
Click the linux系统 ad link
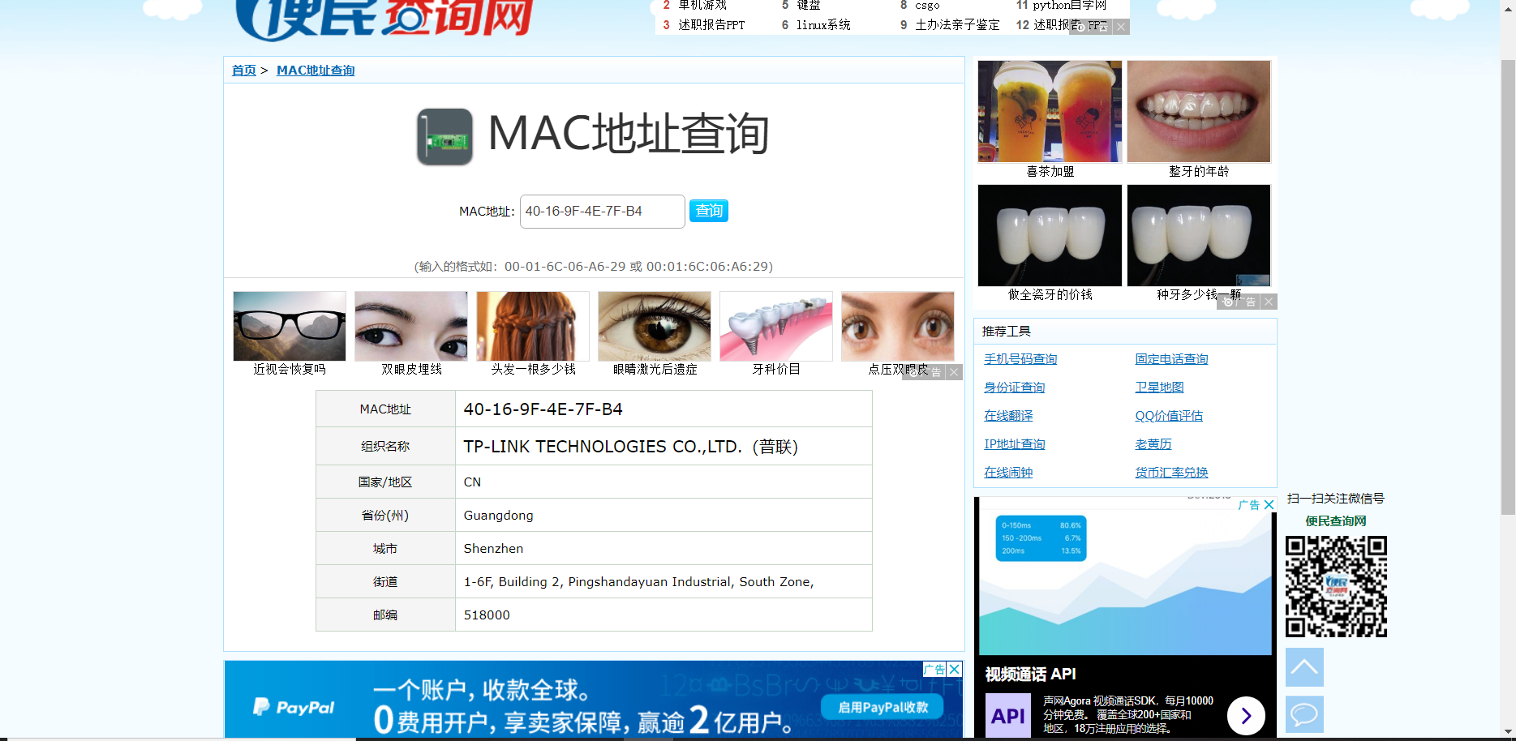(x=823, y=25)
